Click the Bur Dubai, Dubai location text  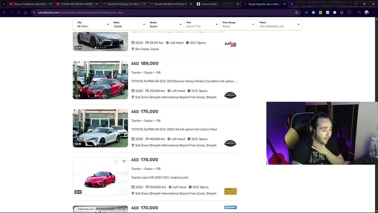point(147,49)
